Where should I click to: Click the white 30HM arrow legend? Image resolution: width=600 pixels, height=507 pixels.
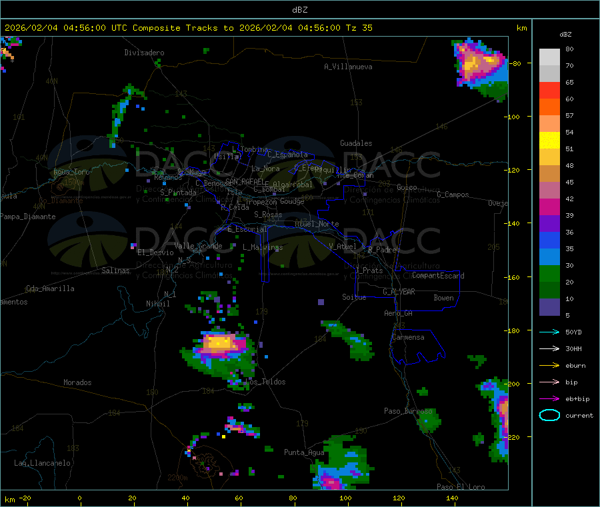coord(549,348)
